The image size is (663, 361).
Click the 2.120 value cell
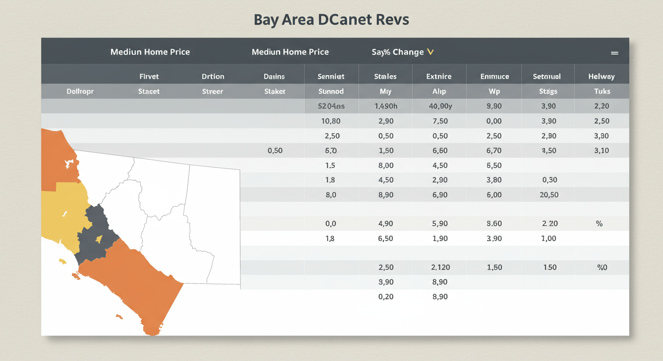click(x=440, y=267)
